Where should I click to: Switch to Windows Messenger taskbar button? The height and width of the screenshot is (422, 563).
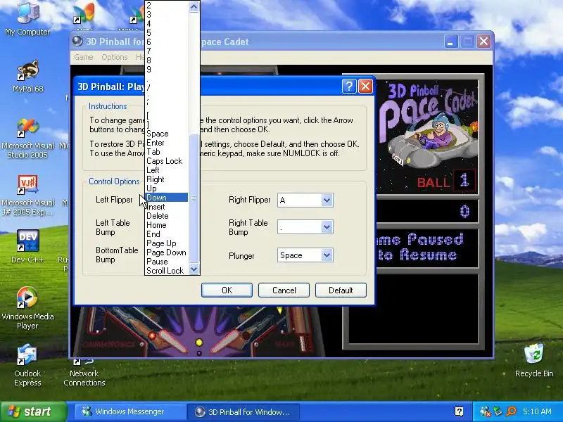coord(129,412)
